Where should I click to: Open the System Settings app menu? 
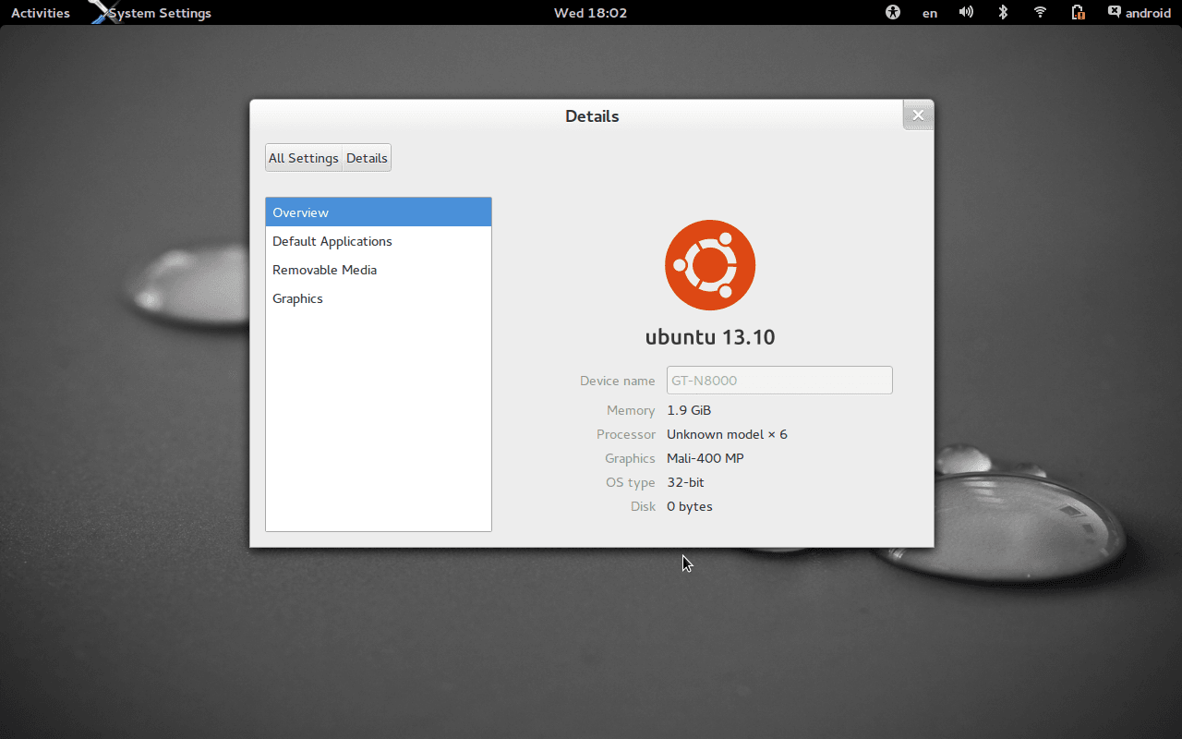coord(160,13)
